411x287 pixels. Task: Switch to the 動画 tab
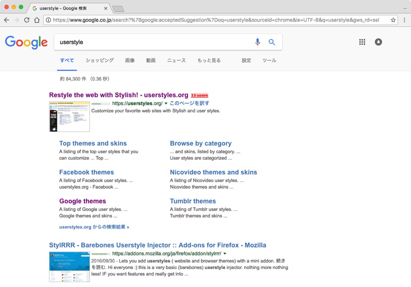pos(151,60)
